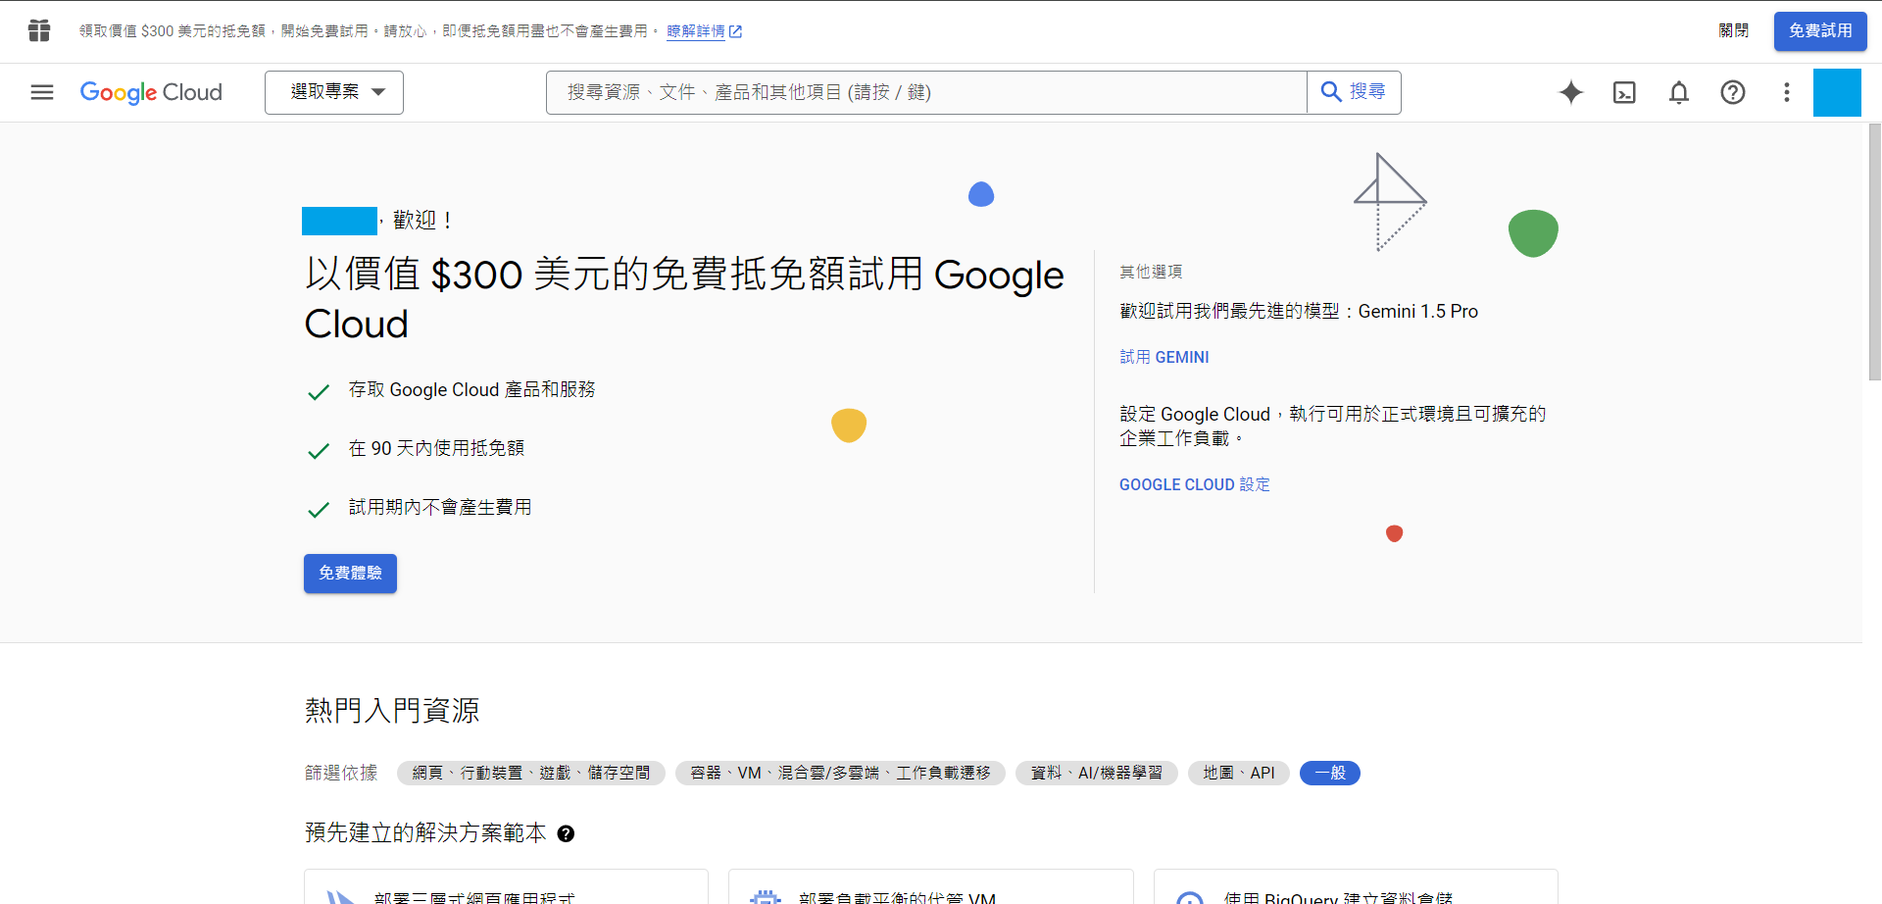Open the 瞭解詳情 link
Image resolution: width=1882 pixels, height=904 pixels.
[704, 31]
